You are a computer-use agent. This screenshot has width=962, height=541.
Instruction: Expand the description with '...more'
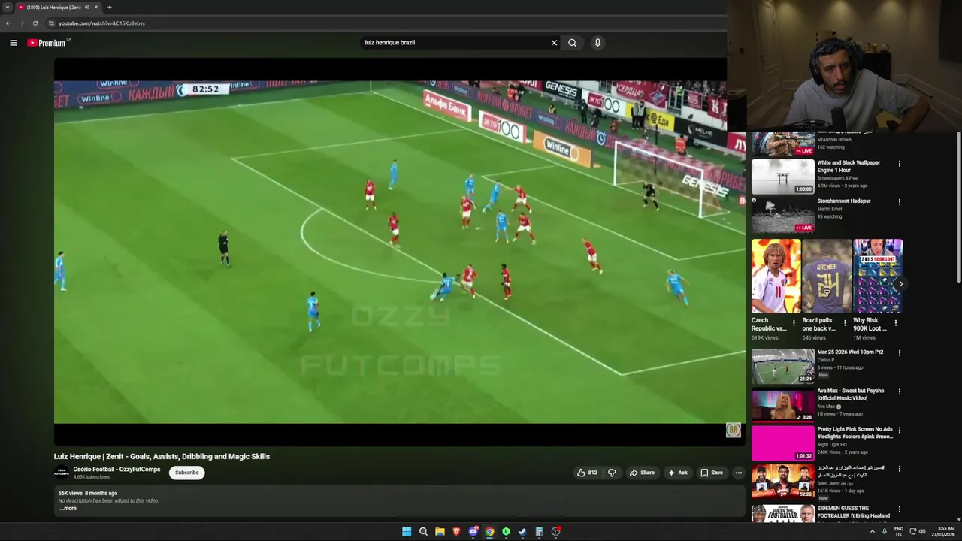point(68,509)
